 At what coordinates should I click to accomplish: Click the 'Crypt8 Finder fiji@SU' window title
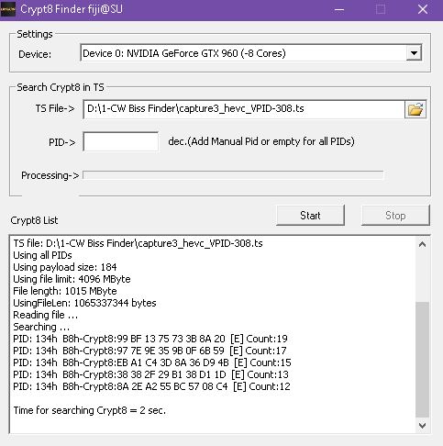[x=72, y=9]
